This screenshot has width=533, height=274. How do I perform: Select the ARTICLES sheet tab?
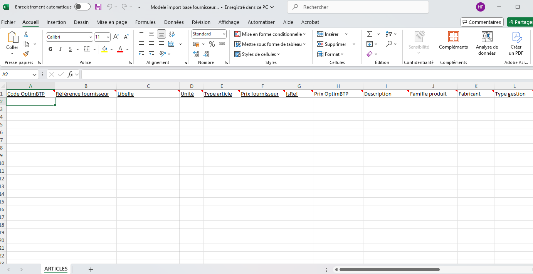point(56,269)
